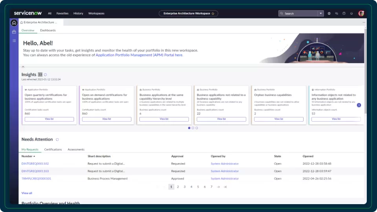Viewport: 377px width, 212px height.
Task: Open the notifications bell icon
Action: tap(351, 13)
